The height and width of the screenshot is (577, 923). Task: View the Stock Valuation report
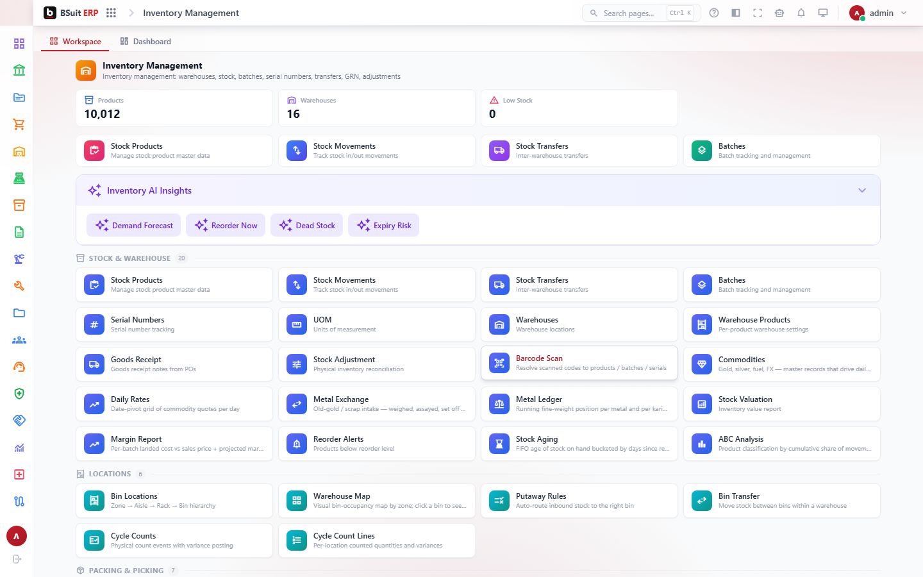(x=782, y=404)
